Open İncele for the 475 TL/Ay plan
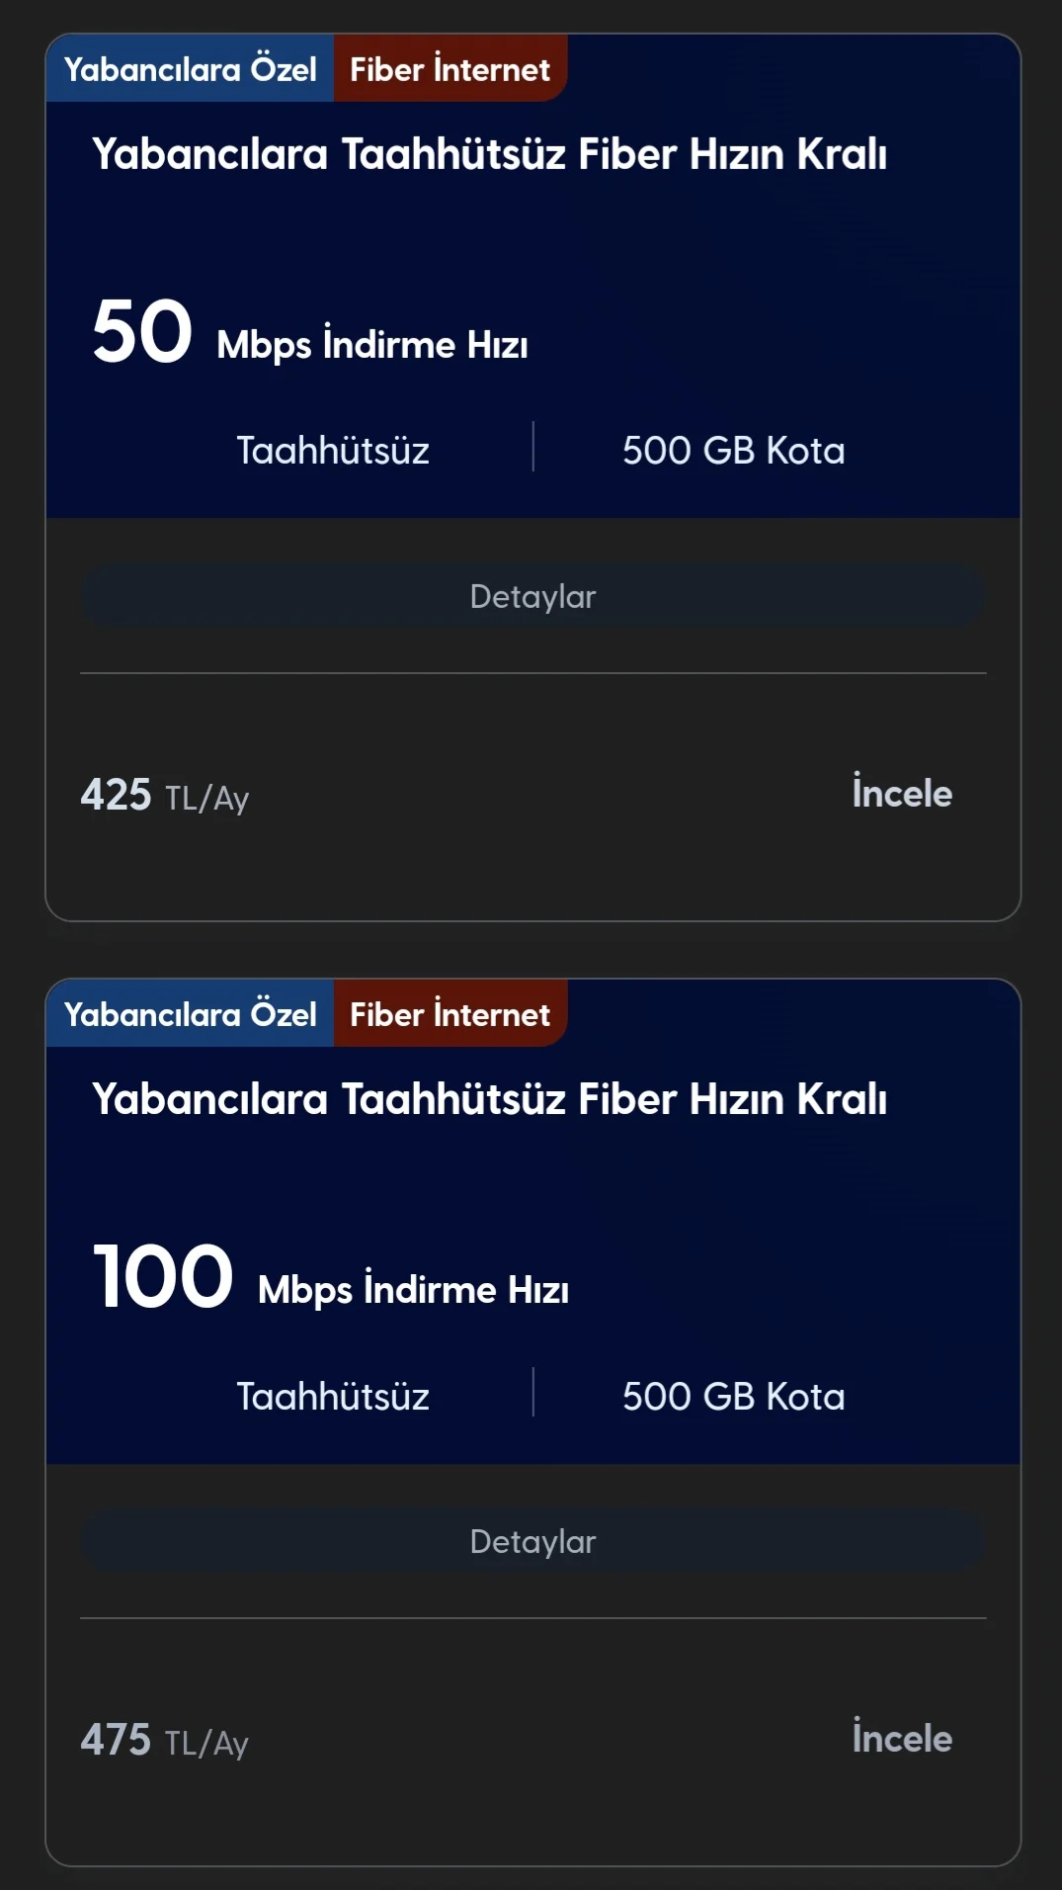This screenshot has height=1890, width=1062. (x=901, y=1738)
